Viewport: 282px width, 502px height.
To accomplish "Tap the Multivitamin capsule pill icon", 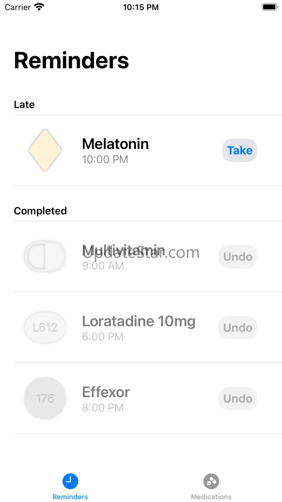I will [45, 257].
